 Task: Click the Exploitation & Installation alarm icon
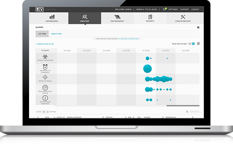[45, 67]
